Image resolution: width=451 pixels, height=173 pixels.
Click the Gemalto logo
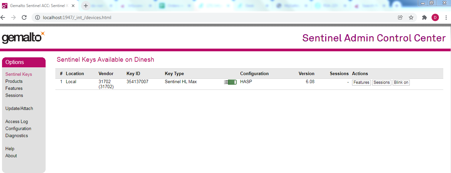pos(23,38)
